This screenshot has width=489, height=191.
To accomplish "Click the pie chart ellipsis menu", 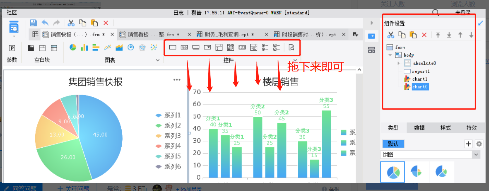I will 177,80.
